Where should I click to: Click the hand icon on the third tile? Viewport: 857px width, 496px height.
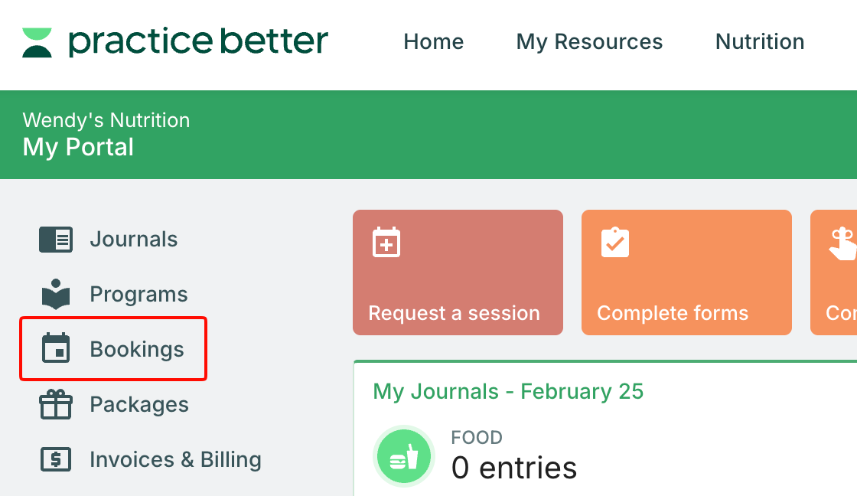(843, 244)
